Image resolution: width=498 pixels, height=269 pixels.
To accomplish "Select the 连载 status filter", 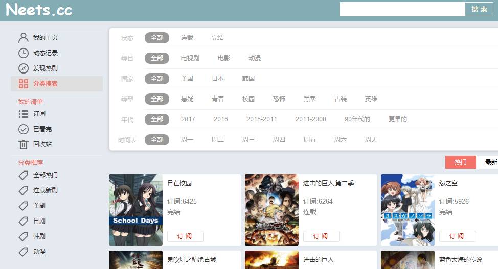I will [187, 38].
